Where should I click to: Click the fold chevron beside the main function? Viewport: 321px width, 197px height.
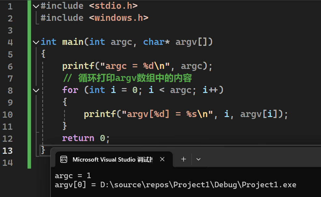coord(36,42)
